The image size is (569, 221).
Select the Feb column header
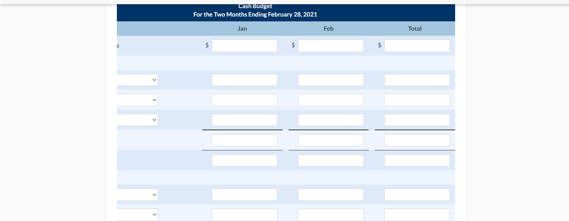pos(328,29)
